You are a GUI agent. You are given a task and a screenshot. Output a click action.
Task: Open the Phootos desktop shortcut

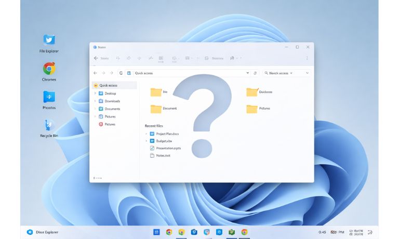[x=49, y=100]
